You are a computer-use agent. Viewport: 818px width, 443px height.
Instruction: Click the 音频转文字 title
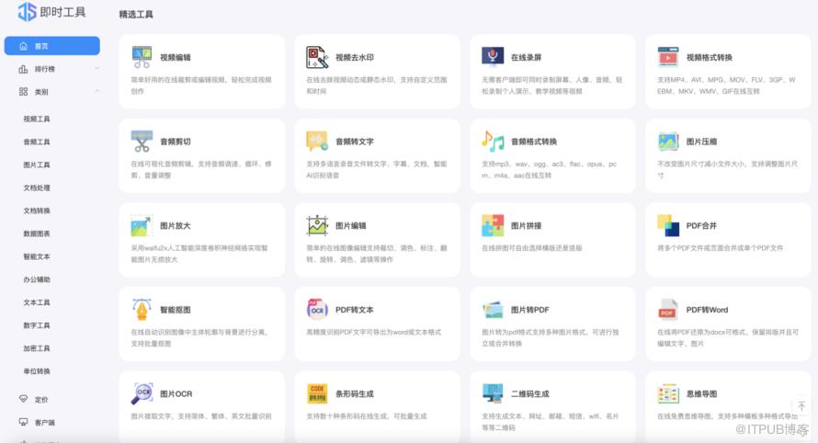(354, 142)
